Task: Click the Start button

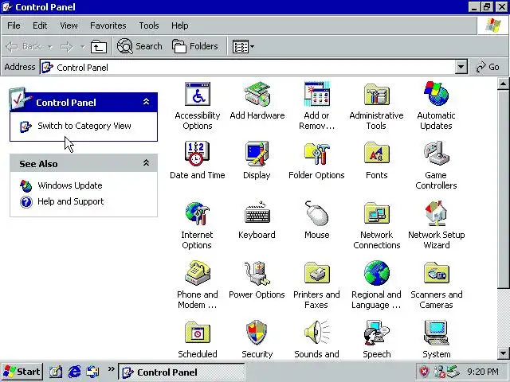Action: coord(22,372)
